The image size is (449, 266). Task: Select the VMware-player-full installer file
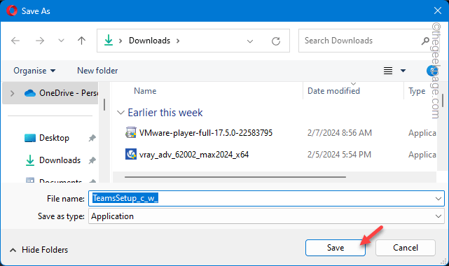point(206,133)
